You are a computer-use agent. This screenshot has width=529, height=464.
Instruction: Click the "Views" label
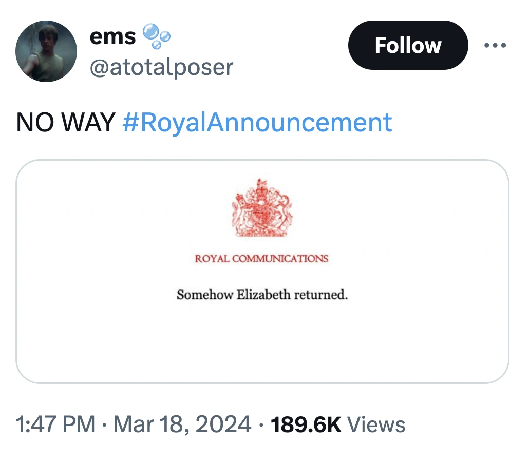(x=376, y=425)
